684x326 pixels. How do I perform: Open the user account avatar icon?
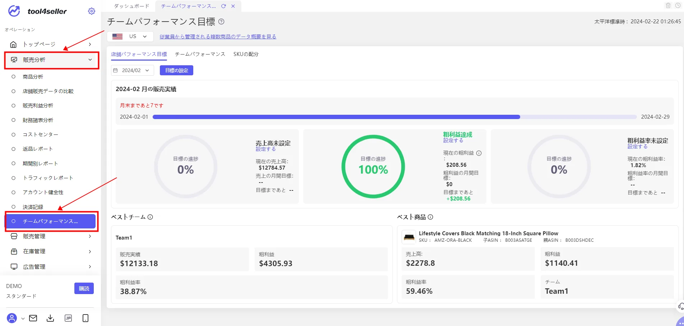pos(12,318)
